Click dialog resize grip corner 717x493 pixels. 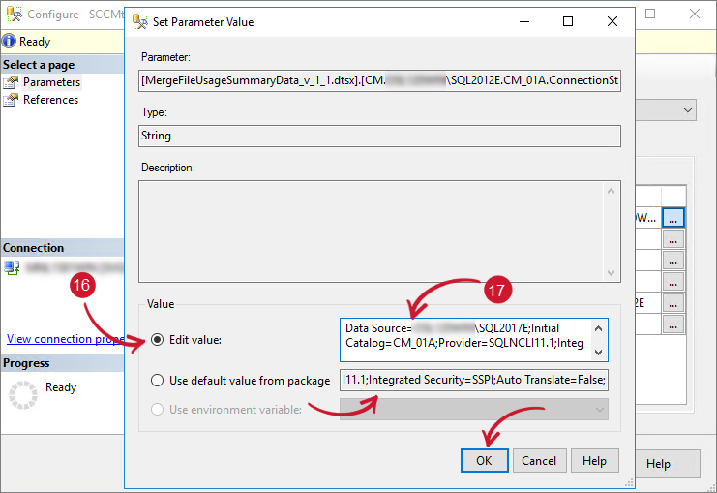[629, 483]
